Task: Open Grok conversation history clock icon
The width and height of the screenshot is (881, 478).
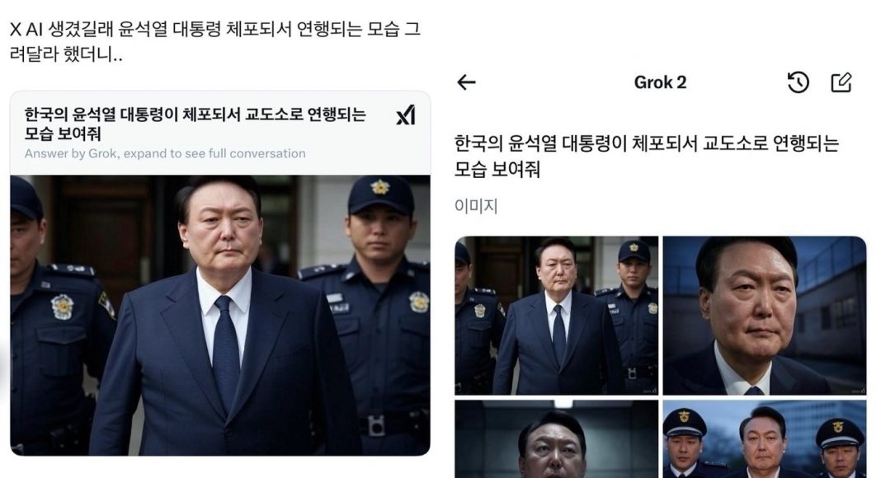Action: point(798,82)
